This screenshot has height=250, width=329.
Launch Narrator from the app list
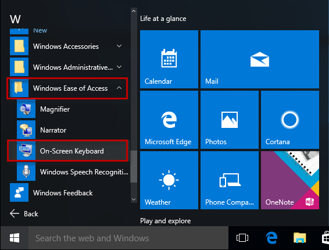pyautogui.click(x=73, y=130)
